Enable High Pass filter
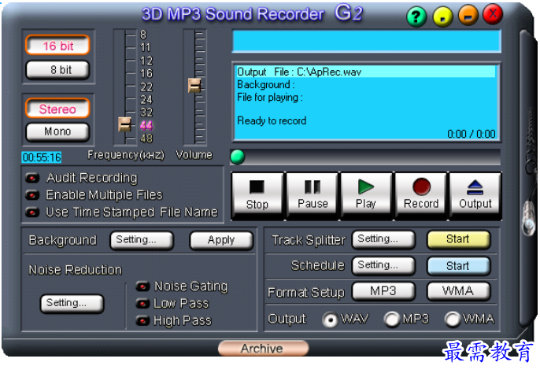The image size is (540, 377). coord(142,320)
